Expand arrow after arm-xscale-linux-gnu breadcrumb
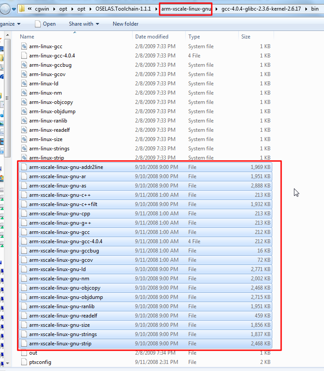This screenshot has height=371, width=324. pyautogui.click(x=217, y=9)
